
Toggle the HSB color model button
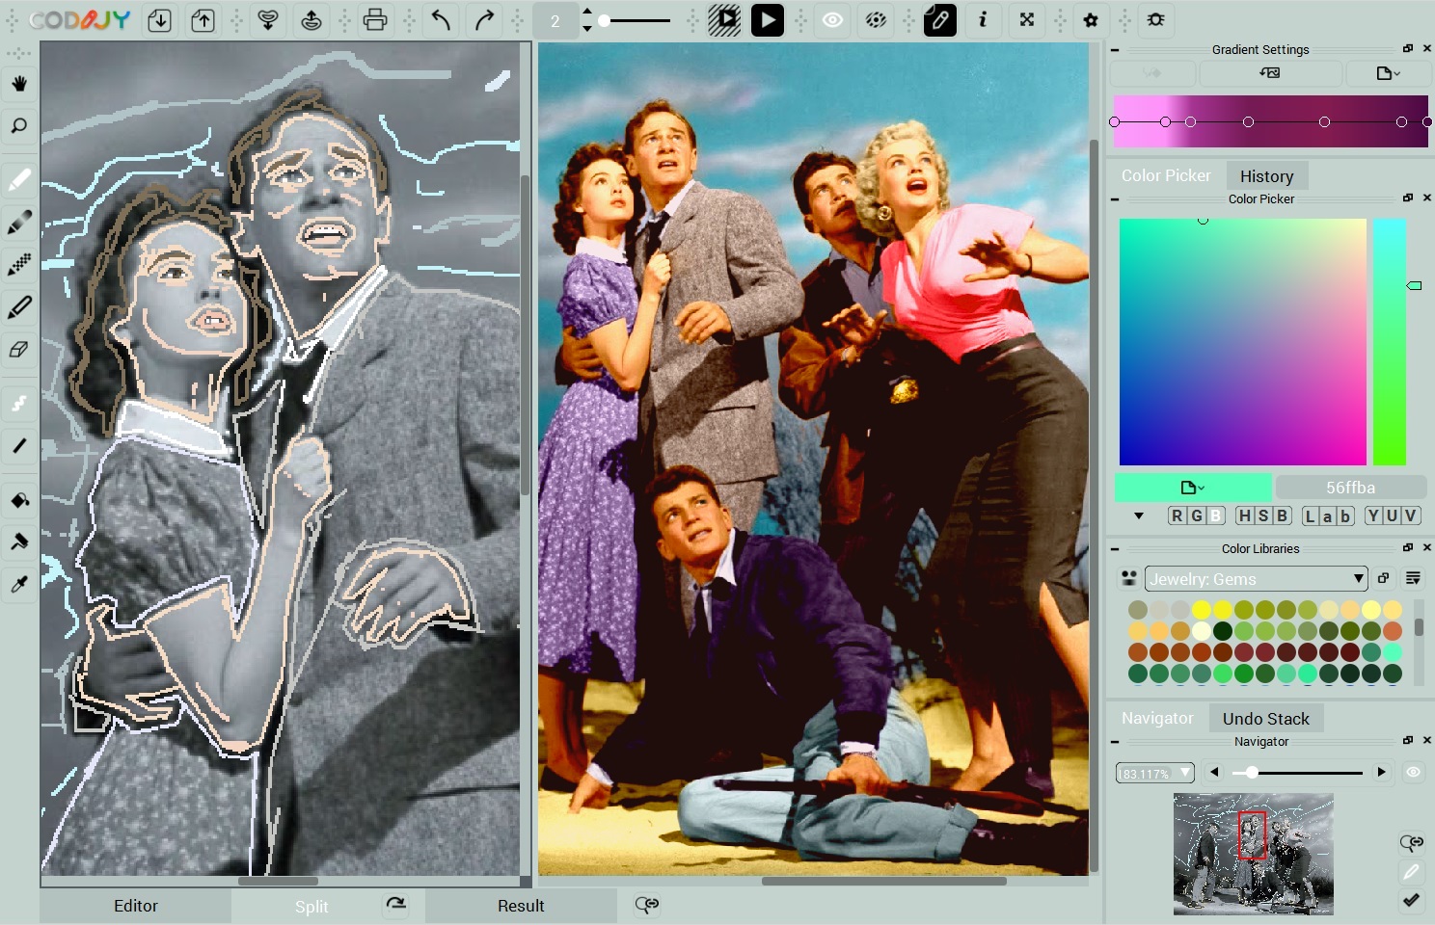point(1263,515)
